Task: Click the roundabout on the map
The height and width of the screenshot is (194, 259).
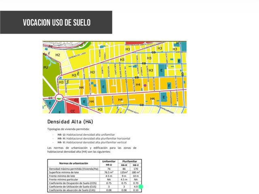Action: tap(59, 99)
